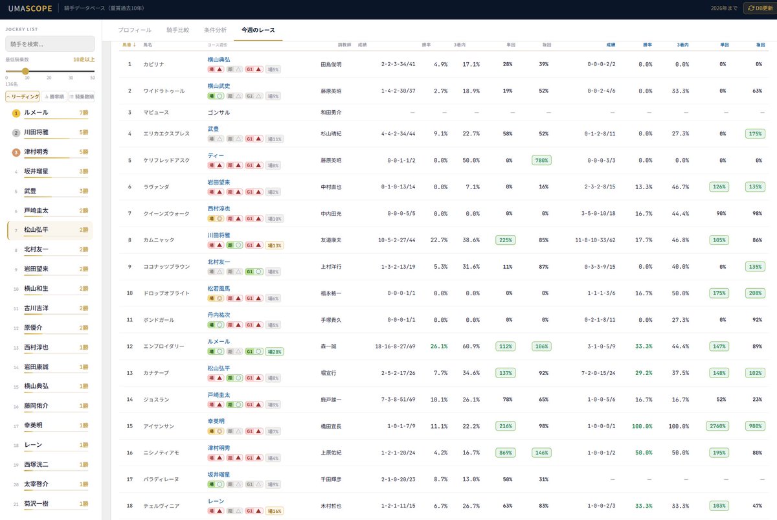Screen dimensions: 777x520
Task: Click the gold rank 1 medal
Action: click(16, 113)
